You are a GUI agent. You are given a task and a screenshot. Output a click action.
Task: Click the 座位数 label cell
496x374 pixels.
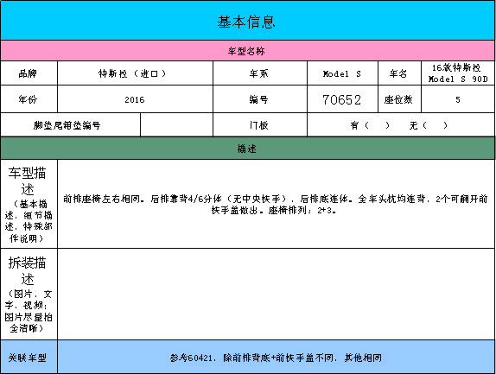(x=399, y=99)
